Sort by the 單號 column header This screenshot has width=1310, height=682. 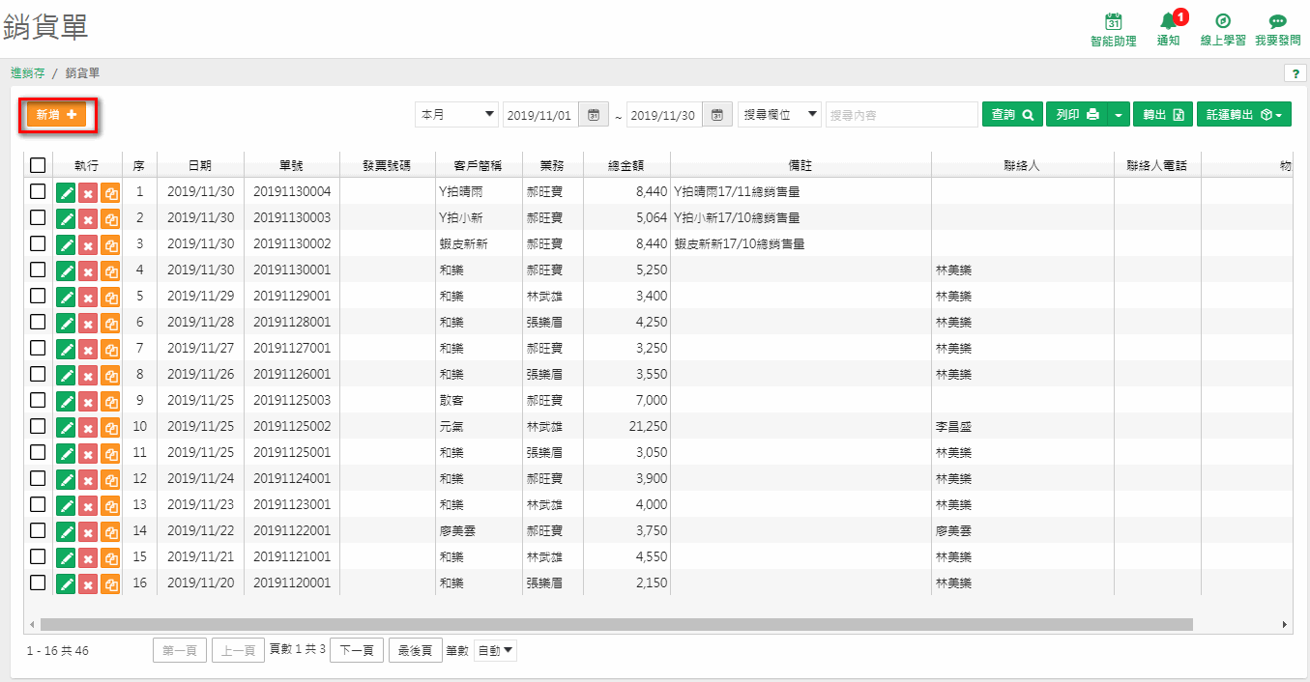click(292, 165)
